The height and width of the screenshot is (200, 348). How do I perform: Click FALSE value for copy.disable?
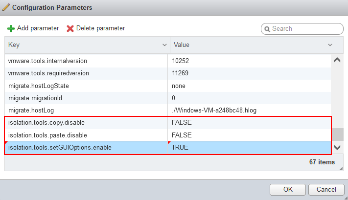coord(182,123)
